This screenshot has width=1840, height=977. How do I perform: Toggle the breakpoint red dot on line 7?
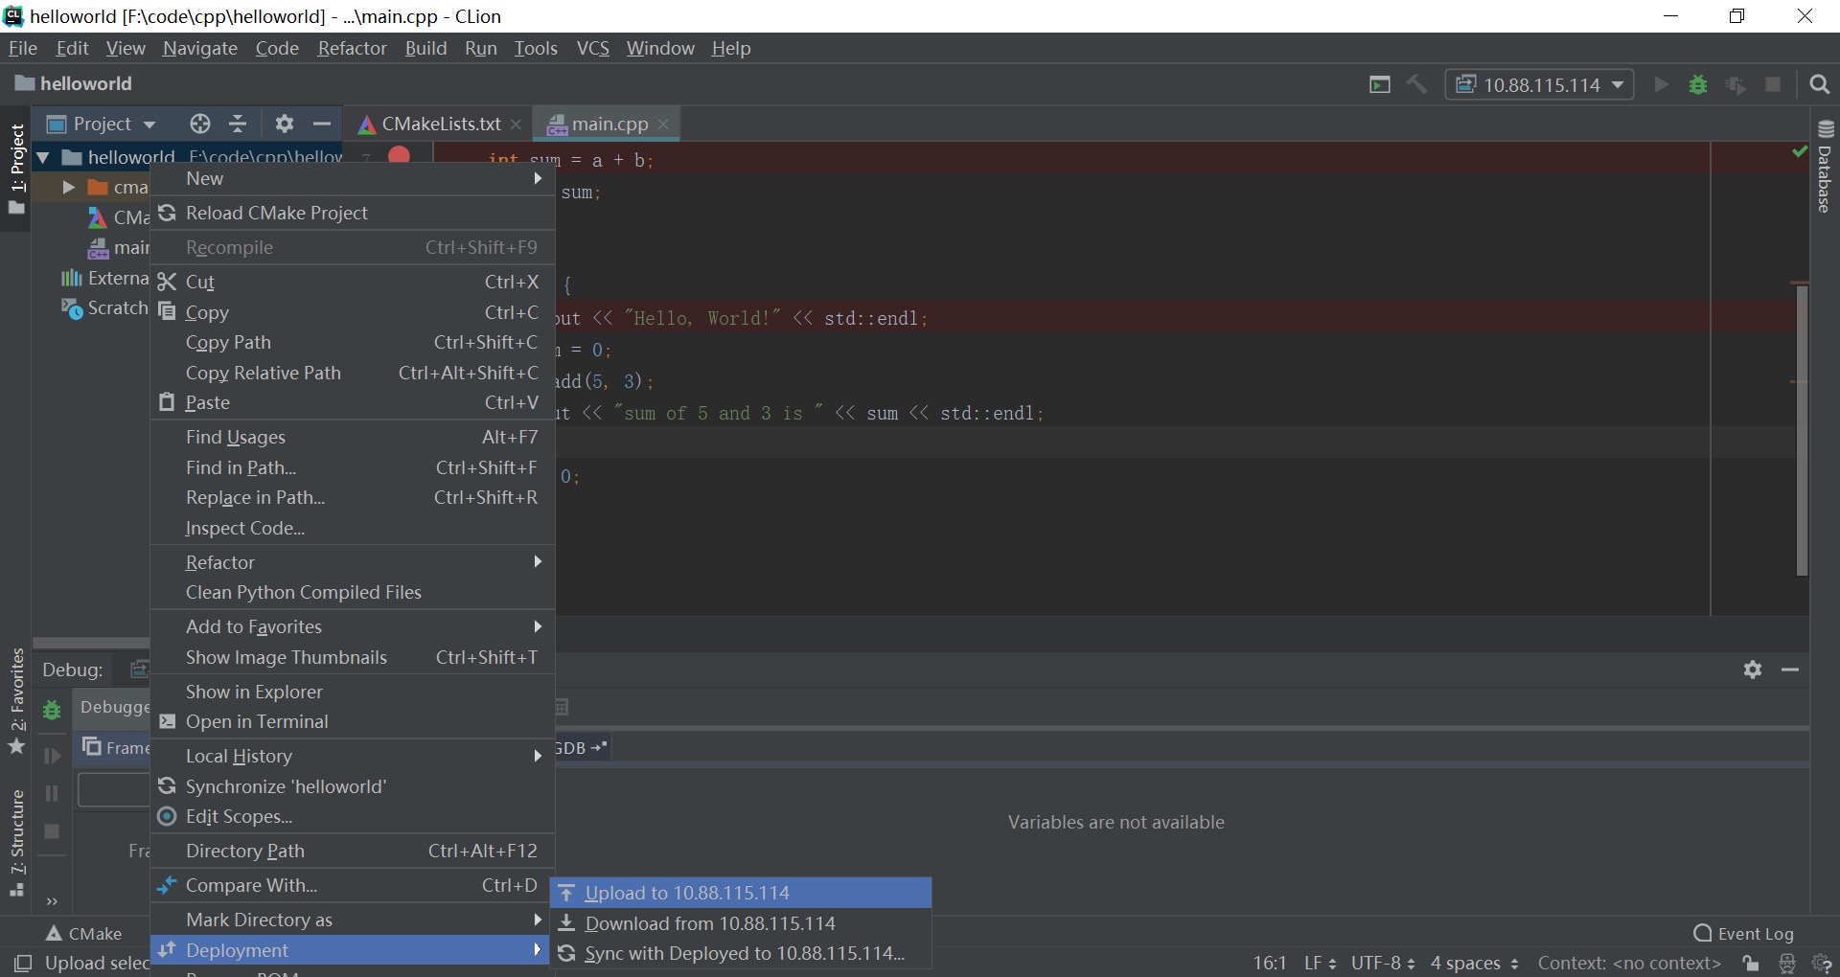pos(400,155)
